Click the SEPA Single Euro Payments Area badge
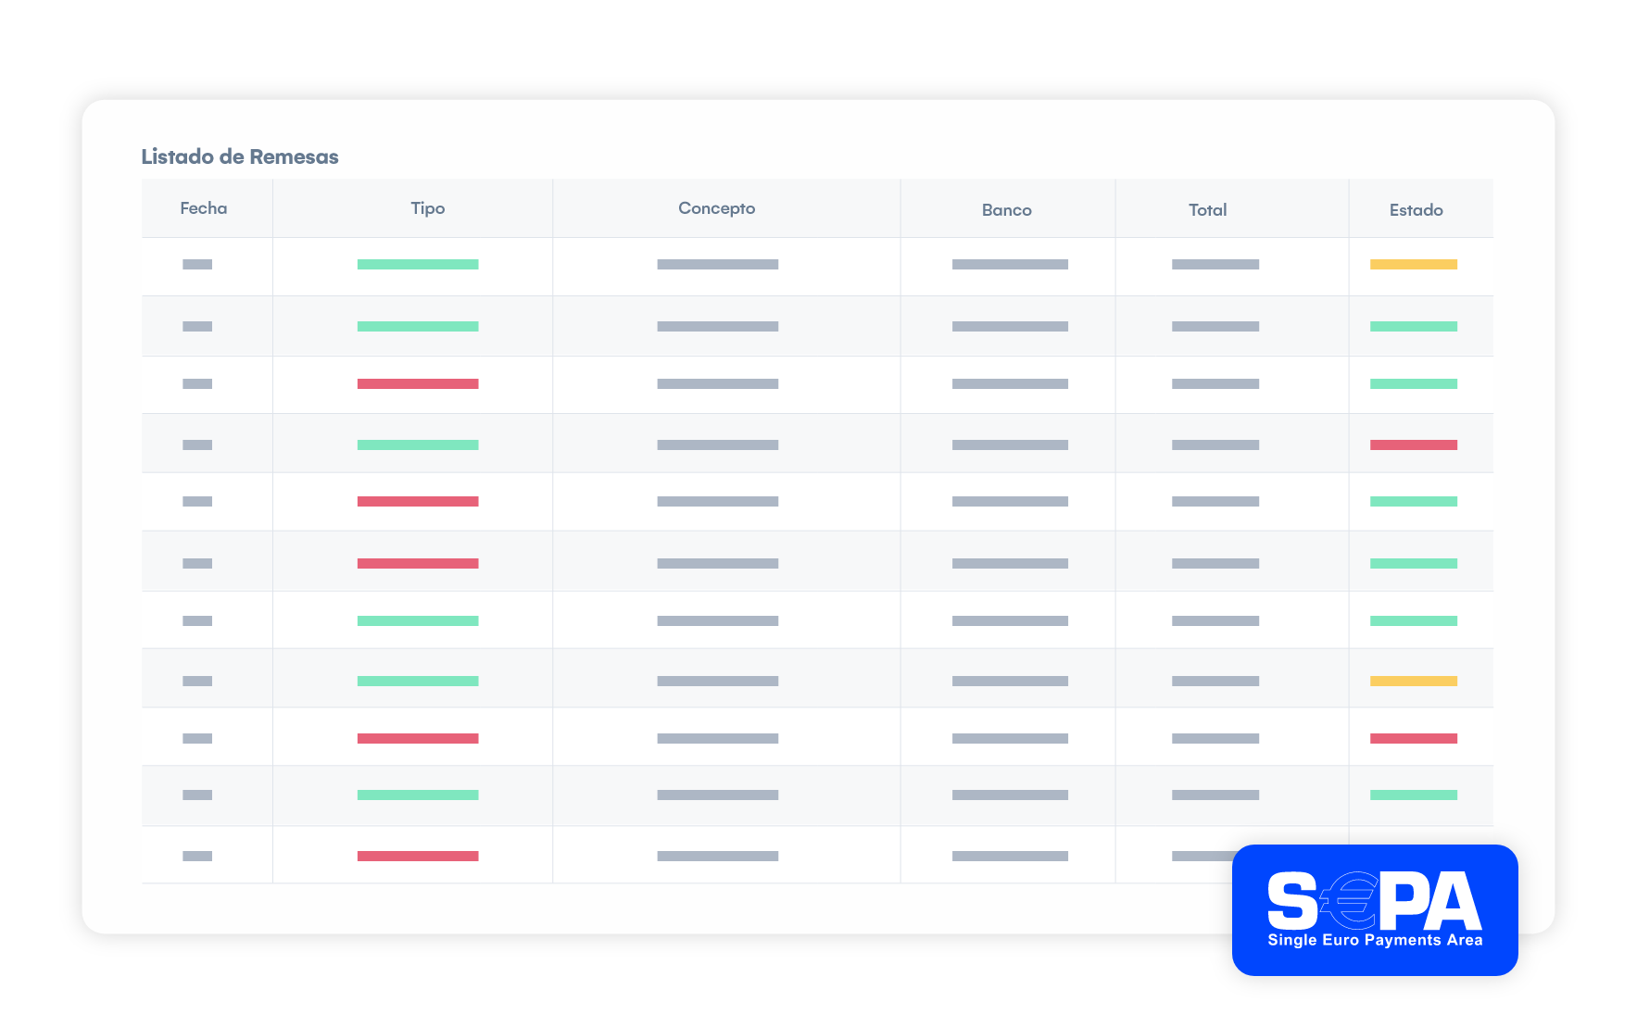The height and width of the screenshot is (1014, 1637). [1375, 909]
